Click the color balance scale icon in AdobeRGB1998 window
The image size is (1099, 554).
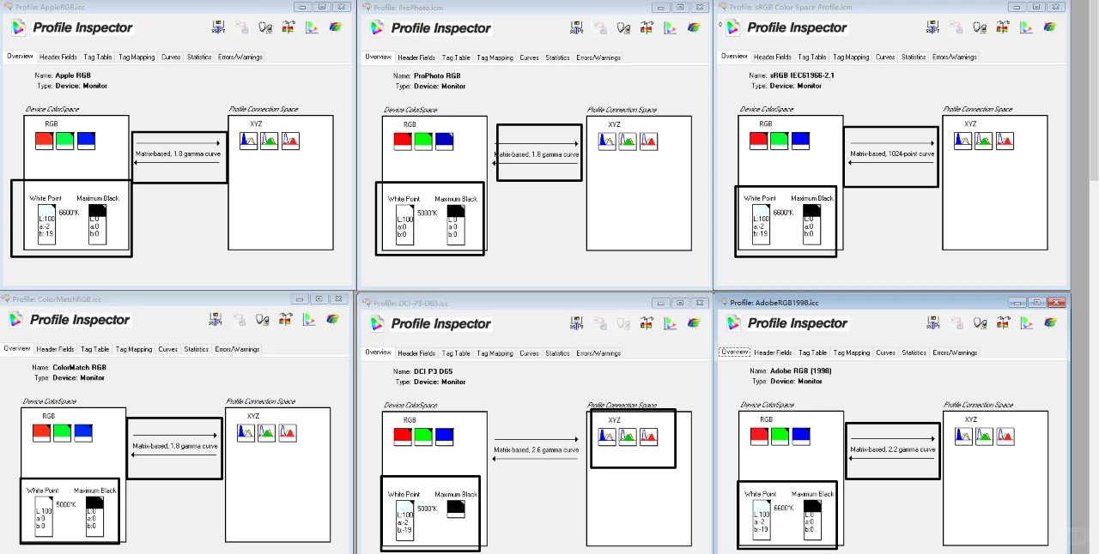(1002, 322)
